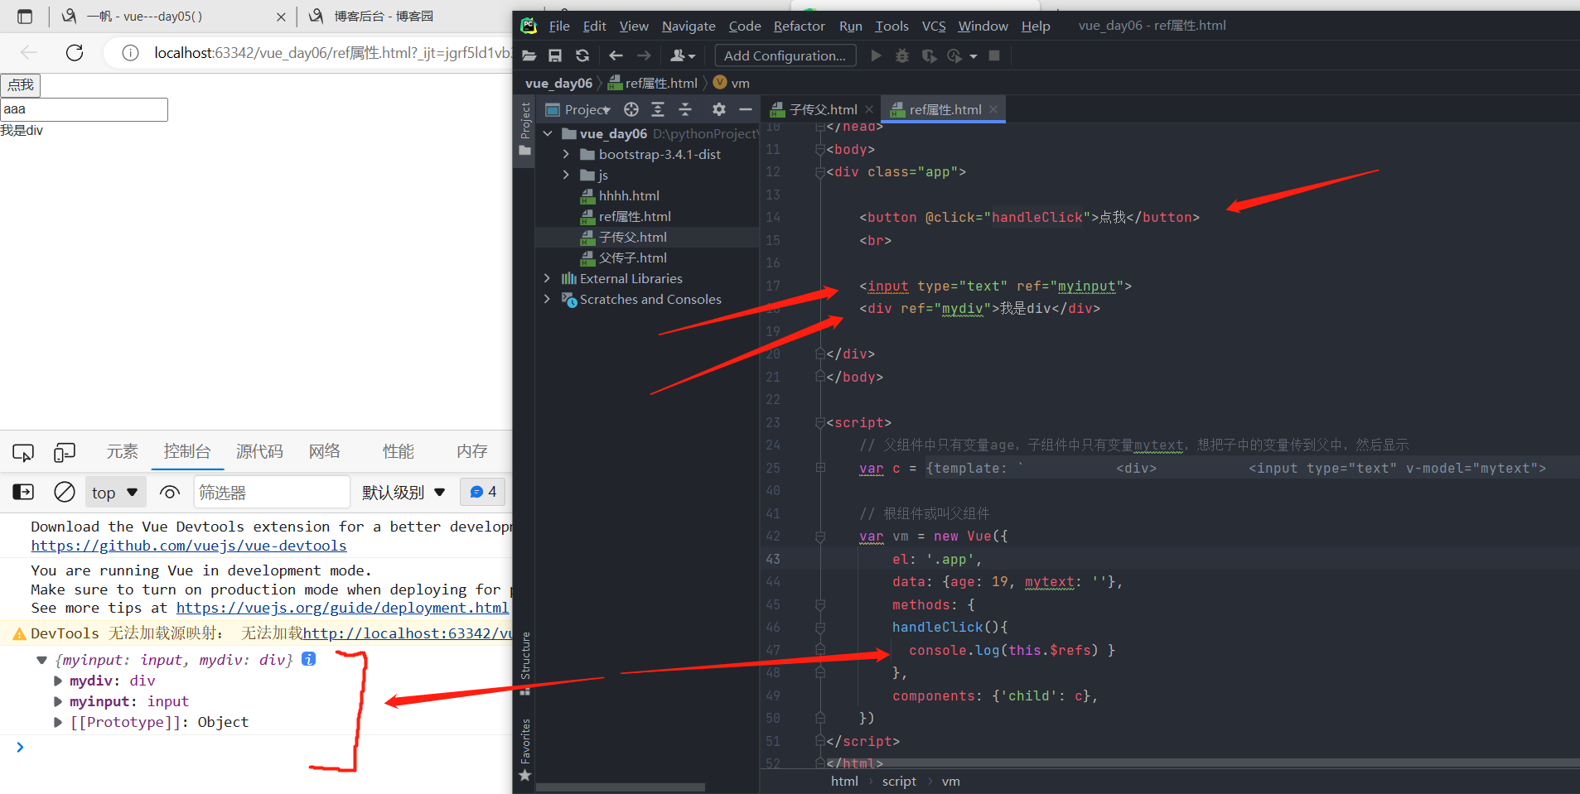Expand the mydiv property in console
Image resolution: width=1580 pixels, height=794 pixels.
coord(58,681)
